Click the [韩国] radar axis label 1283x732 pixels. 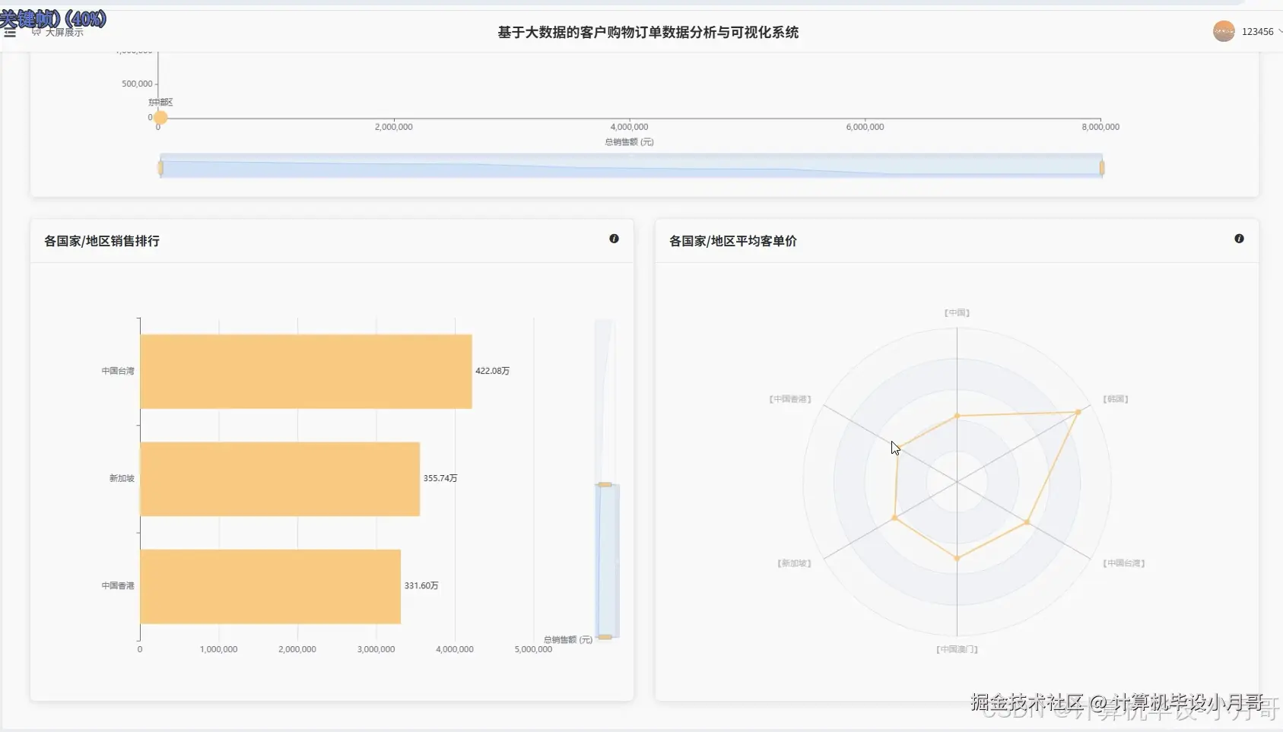click(x=1116, y=399)
